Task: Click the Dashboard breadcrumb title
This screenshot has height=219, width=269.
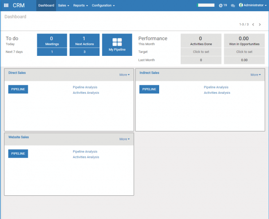Action: pos(15,17)
